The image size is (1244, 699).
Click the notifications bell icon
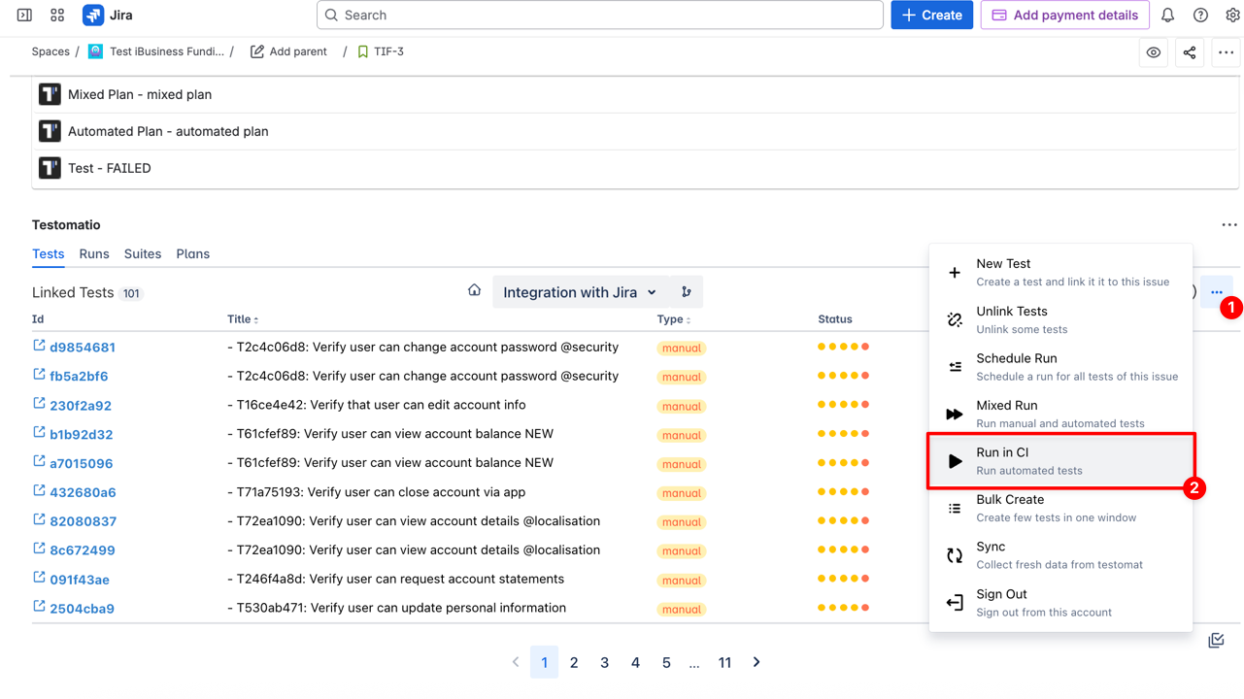coord(1167,16)
